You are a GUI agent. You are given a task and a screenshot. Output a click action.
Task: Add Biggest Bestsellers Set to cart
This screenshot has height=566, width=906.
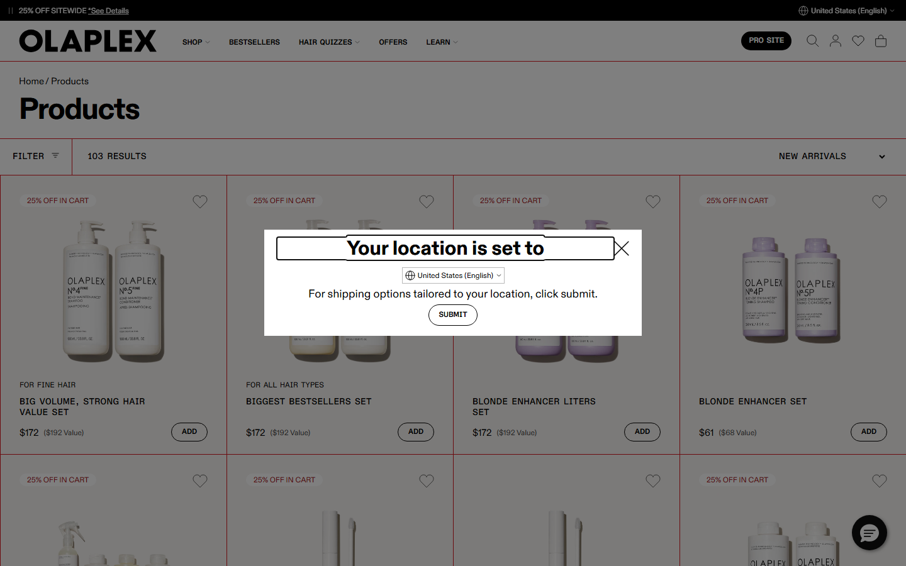[416, 432]
